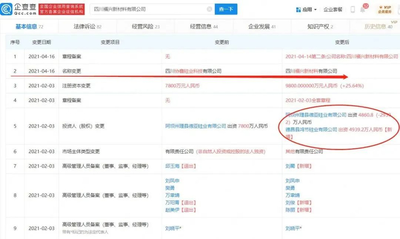Click the 序号 column header

pos(15,42)
